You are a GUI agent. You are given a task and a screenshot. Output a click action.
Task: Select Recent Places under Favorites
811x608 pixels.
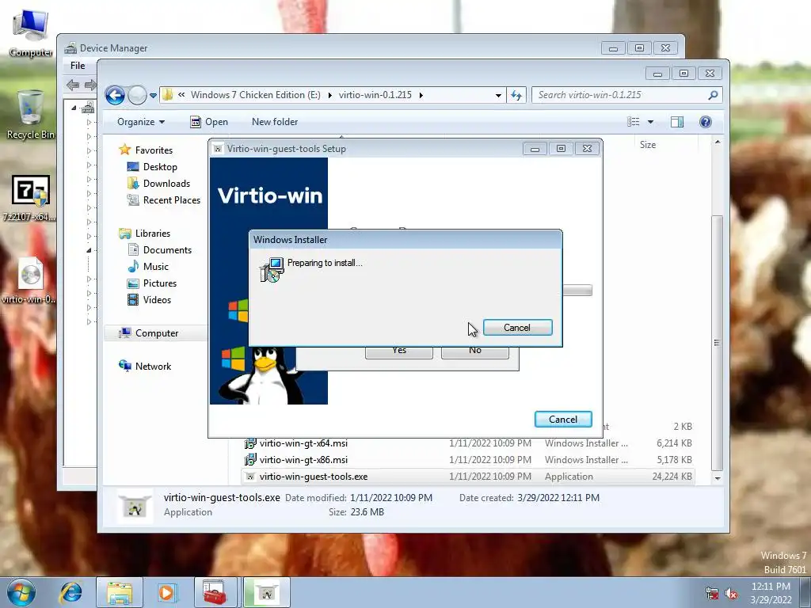point(164,200)
